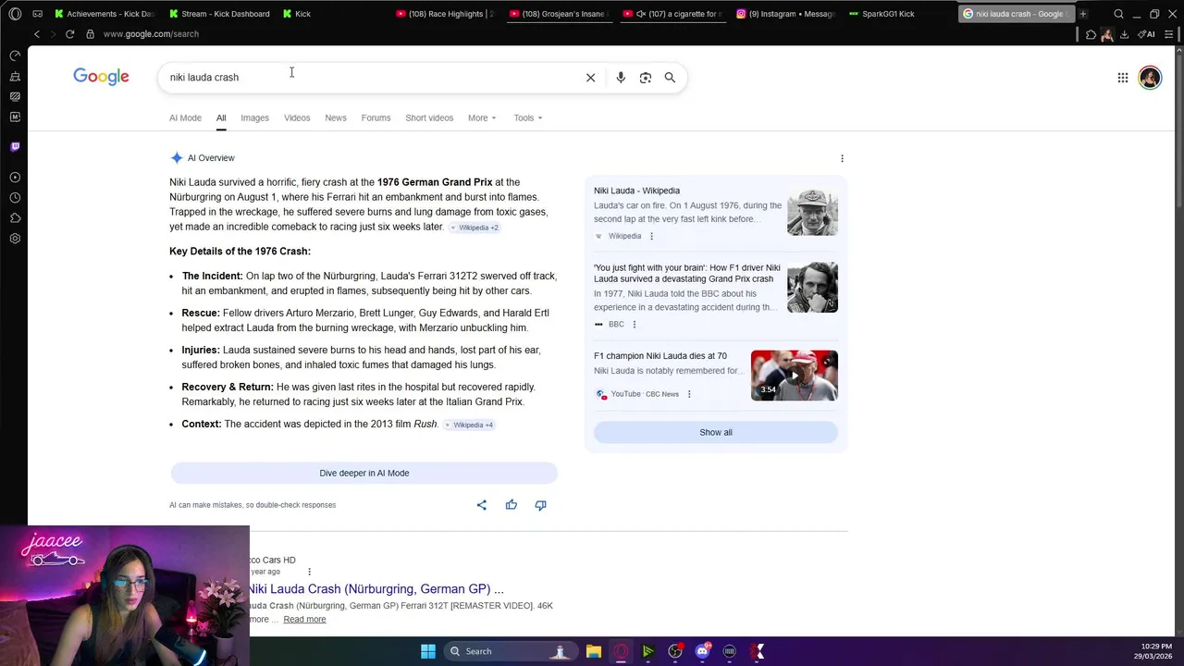
Task: Open browser extensions cube icon in toolbar
Action: coord(1091,34)
